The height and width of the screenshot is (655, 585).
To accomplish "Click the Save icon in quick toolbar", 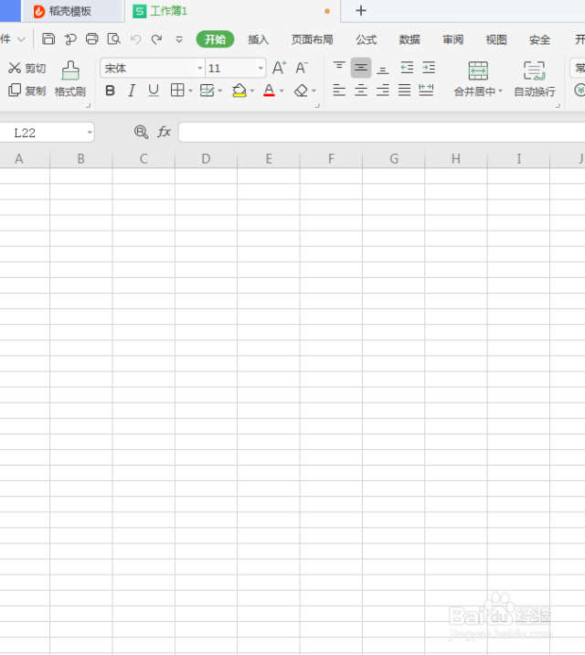I will point(48,39).
